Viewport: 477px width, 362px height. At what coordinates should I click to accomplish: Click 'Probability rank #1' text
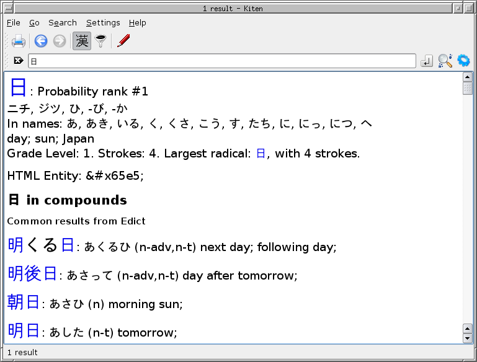pyautogui.click(x=93, y=92)
